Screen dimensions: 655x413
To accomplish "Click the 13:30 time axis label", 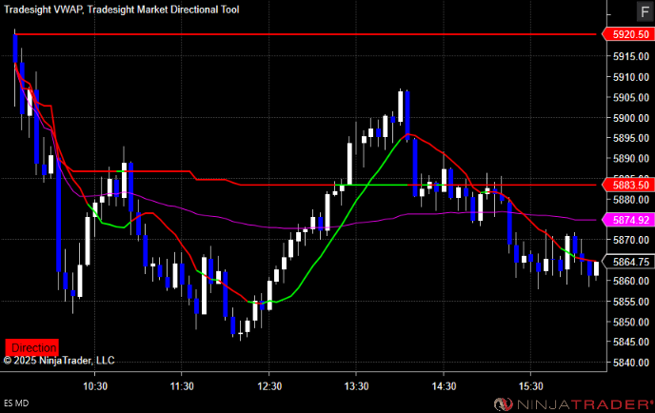I will pyautogui.click(x=356, y=386).
